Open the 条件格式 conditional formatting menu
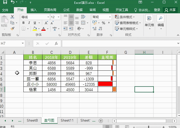The width and height of the screenshot is (180, 128). click(x=125, y=17)
